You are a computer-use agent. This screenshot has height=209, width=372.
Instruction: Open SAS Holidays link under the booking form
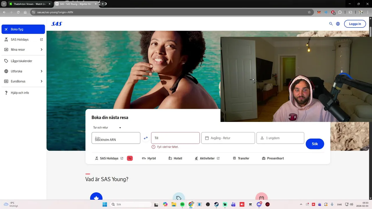click(109, 158)
